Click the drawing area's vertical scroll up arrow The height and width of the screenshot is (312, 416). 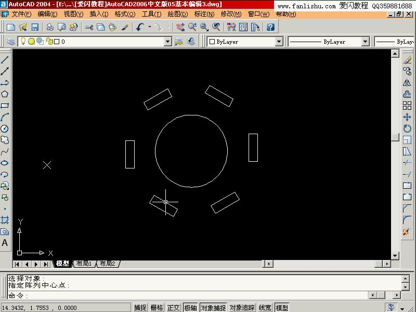tap(395, 54)
